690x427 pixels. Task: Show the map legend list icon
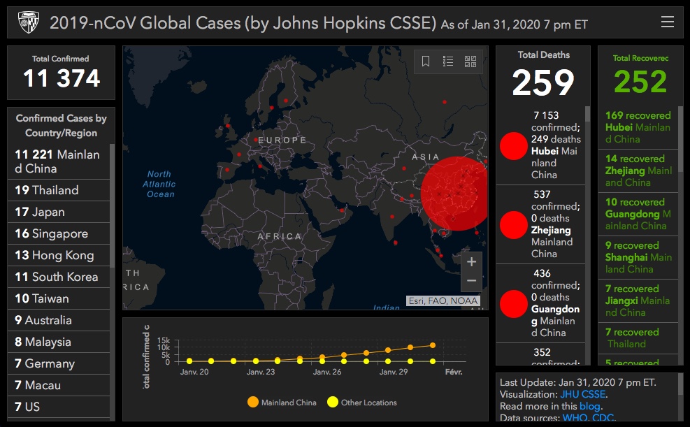pos(448,61)
